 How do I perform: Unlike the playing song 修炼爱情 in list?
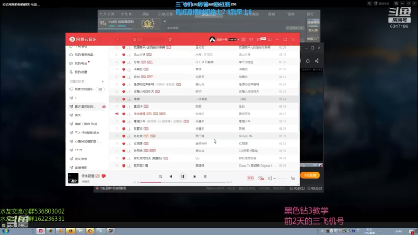pyautogui.click(x=124, y=114)
